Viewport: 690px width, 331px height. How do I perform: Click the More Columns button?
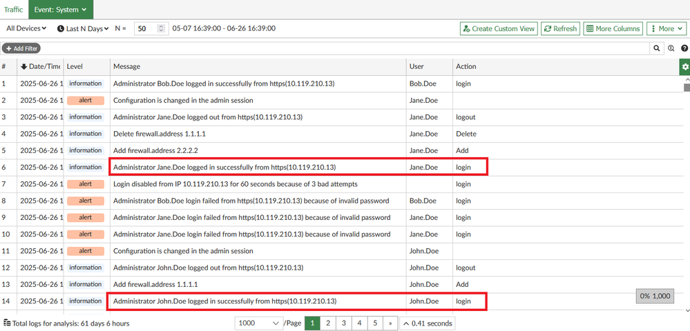tap(613, 28)
